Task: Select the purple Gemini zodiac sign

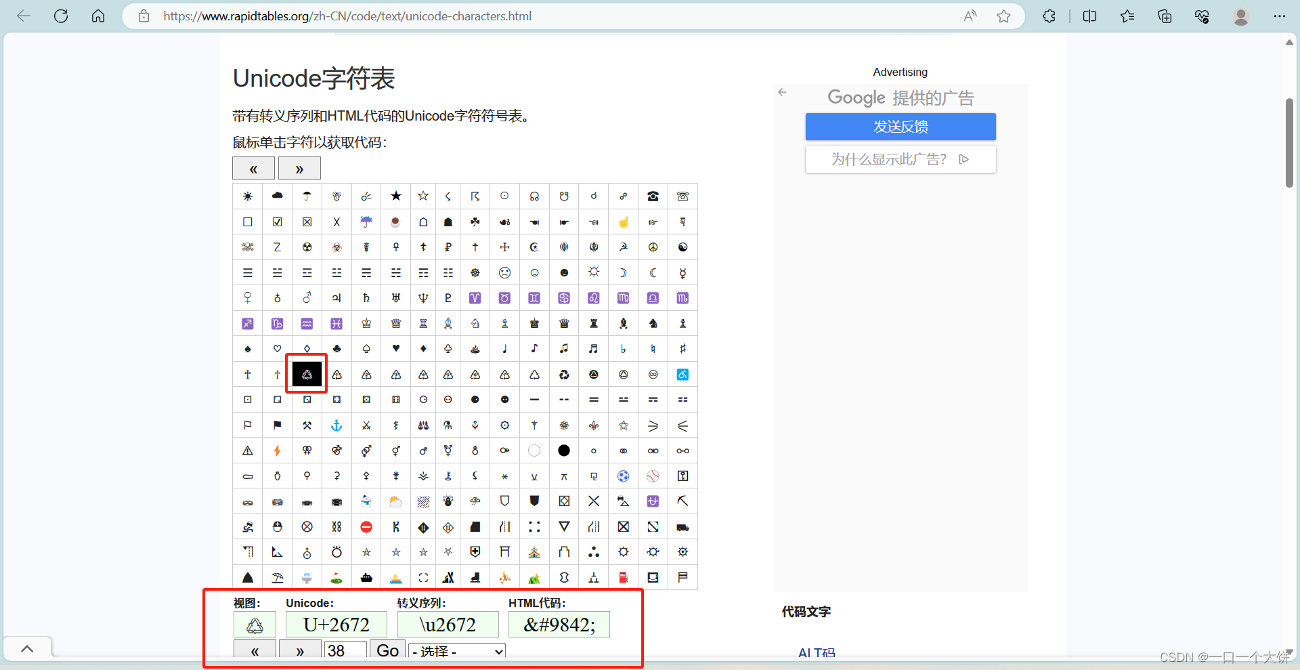Action: 534,298
